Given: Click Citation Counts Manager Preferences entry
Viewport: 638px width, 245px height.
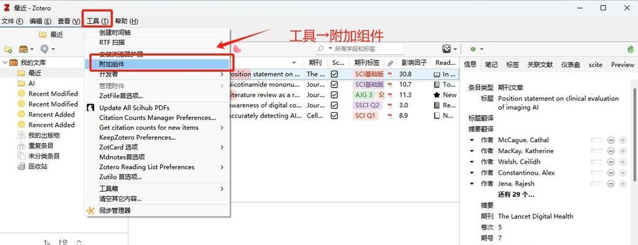Looking at the screenshot, I should click(x=158, y=118).
